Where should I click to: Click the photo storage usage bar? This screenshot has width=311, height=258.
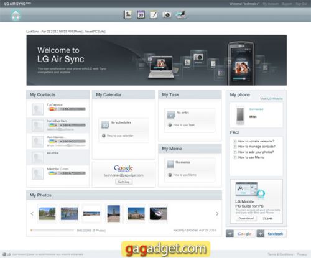(x=52, y=230)
